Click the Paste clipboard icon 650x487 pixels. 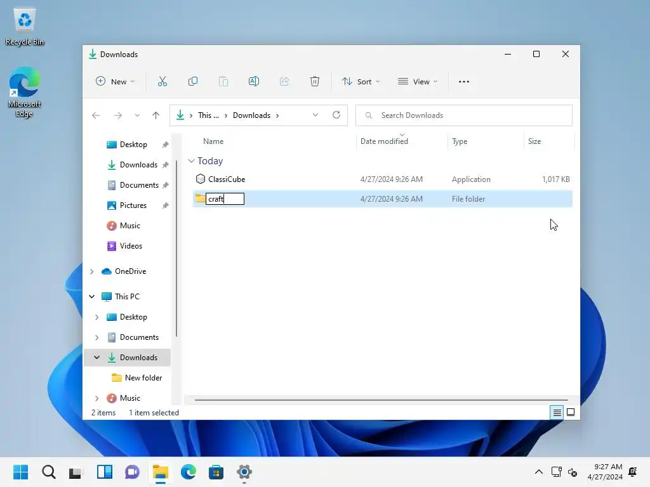223,82
